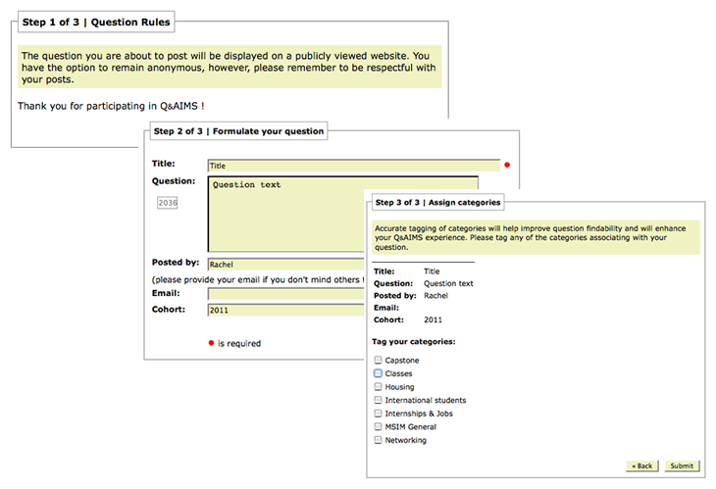Image resolution: width=716 pixels, height=489 pixels.
Task: Click the Cohort field showing 2011
Action: coord(285,310)
